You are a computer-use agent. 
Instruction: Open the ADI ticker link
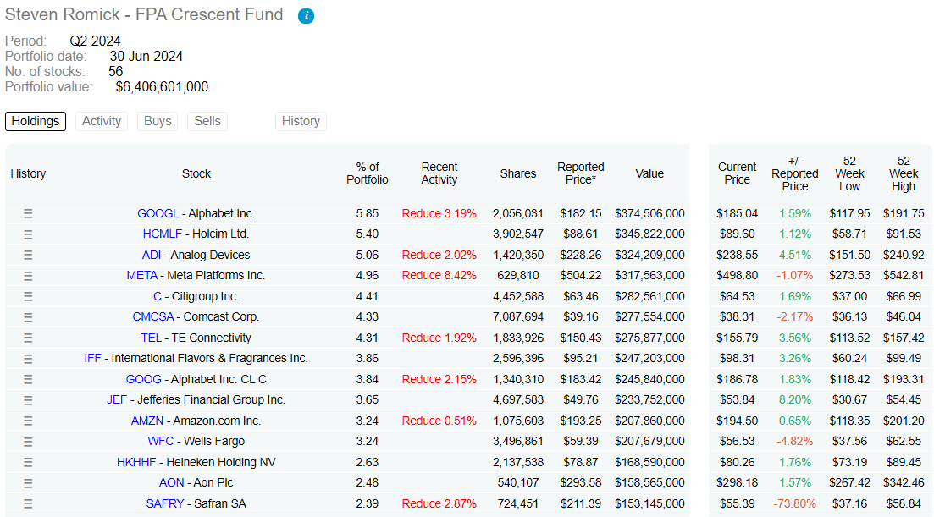pos(152,255)
